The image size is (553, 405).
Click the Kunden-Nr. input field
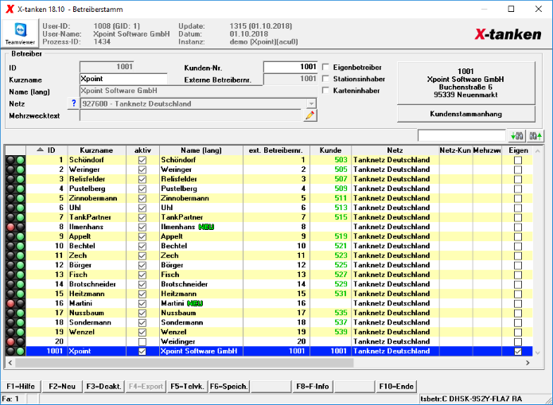tap(290, 67)
